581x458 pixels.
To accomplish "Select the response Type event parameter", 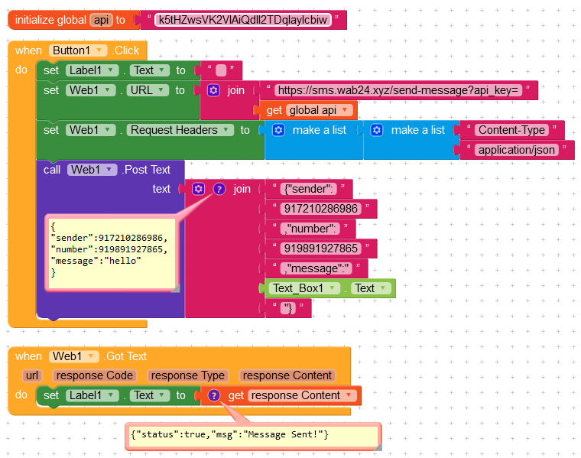I will (x=188, y=375).
